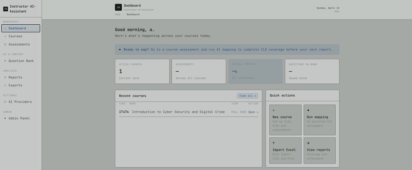This screenshot has width=412, height=170.
Task: Open the IT474 course link
Action: click(253, 112)
